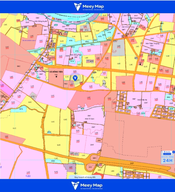This screenshot has height=192, width=175.
Task: Click the thôn Đông Xuyên label
Action: [x=41, y=21]
